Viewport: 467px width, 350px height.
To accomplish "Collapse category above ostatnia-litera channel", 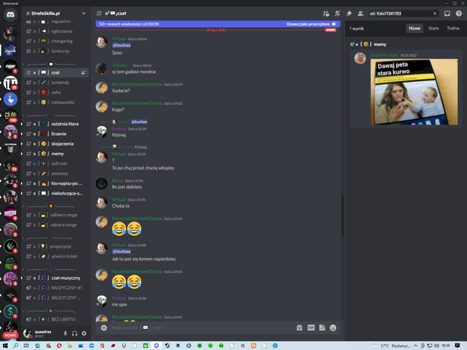I will [x=23, y=115].
